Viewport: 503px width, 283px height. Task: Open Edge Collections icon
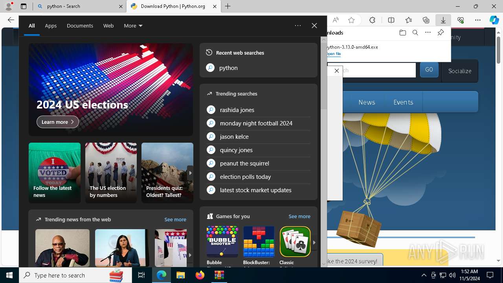tap(426, 20)
